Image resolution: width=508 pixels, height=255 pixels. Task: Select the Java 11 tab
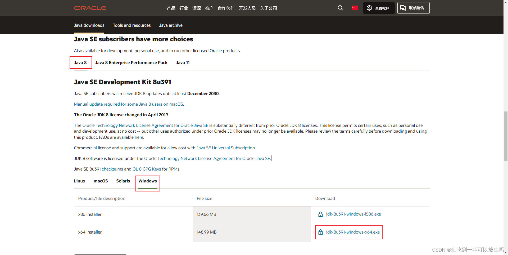[x=183, y=62]
